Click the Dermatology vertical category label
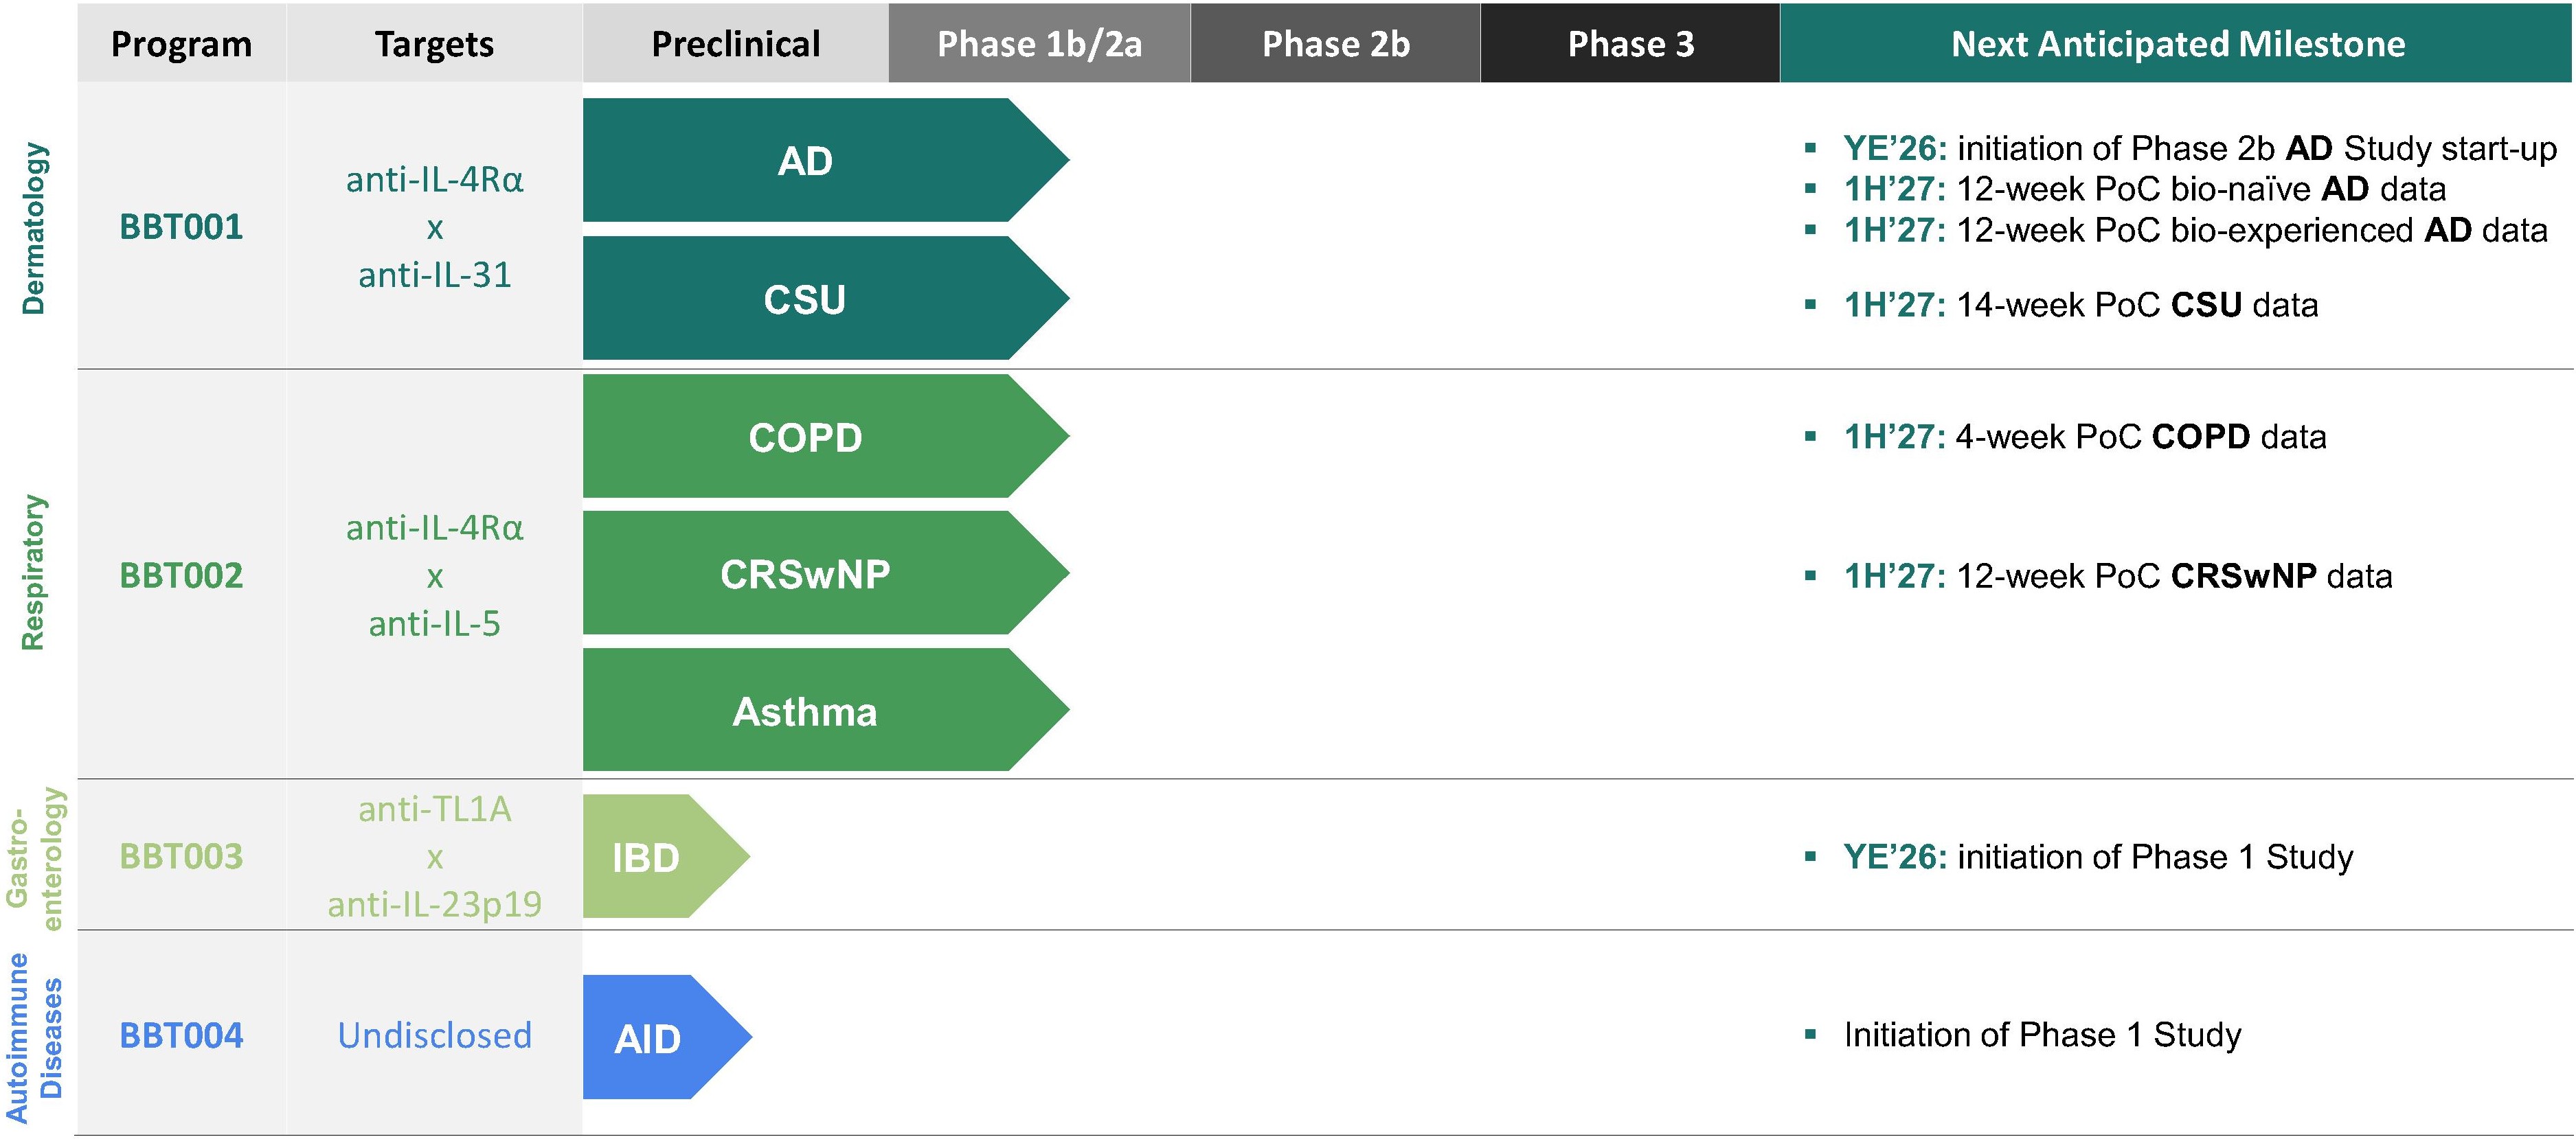 33,228
